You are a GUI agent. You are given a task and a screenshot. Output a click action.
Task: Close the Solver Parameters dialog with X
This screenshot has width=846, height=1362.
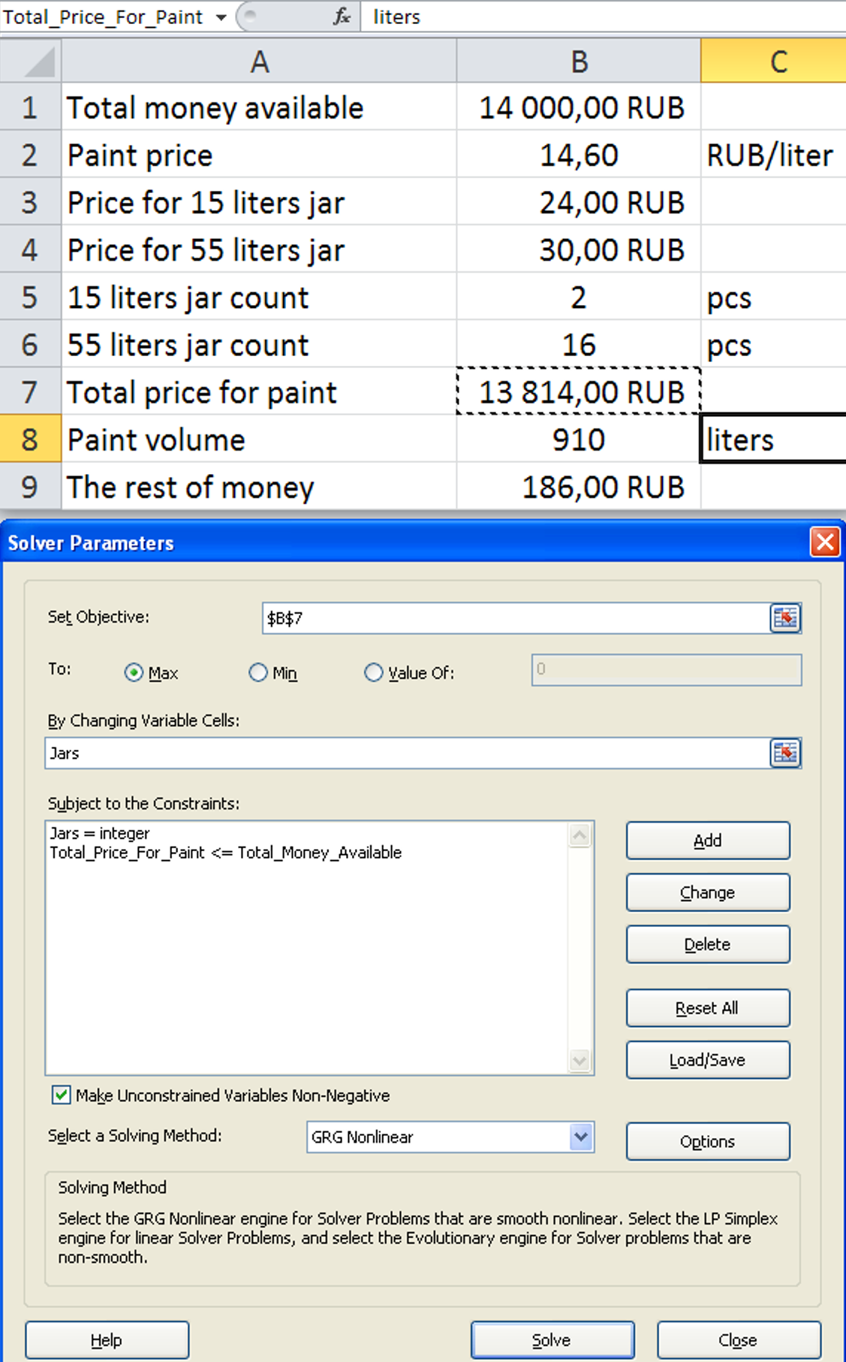coord(824,542)
